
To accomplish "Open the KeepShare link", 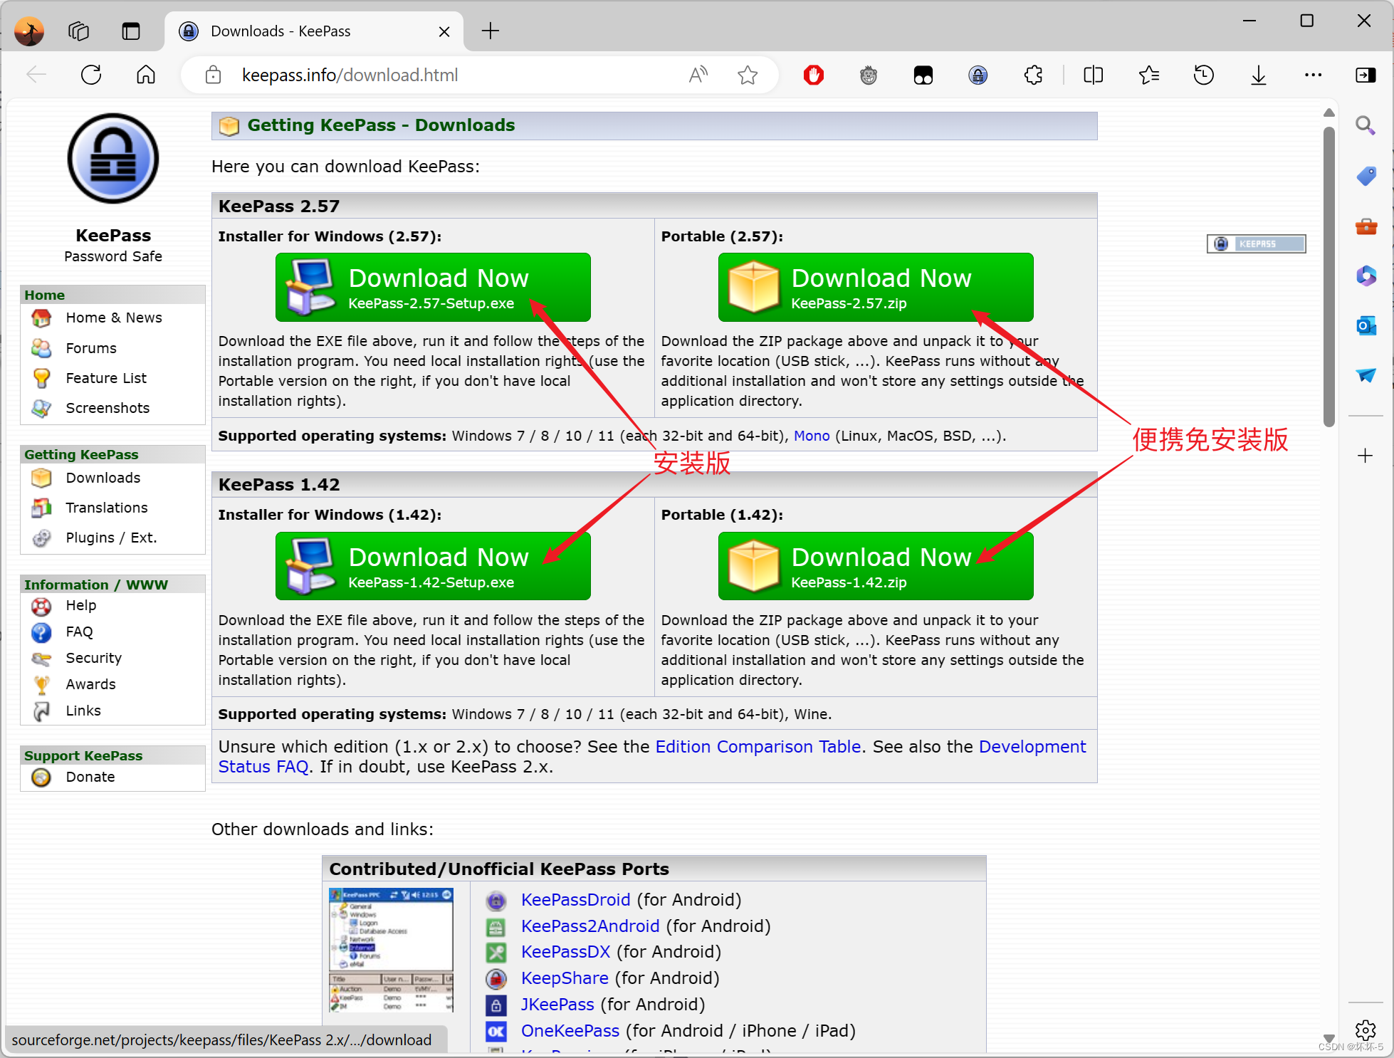I will [565, 978].
